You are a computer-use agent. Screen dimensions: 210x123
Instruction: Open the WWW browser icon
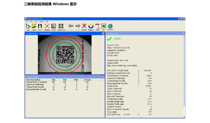point(110,27)
